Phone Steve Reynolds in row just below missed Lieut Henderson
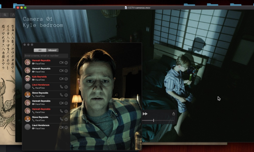254x152 pixels. (x=61, y=95)
